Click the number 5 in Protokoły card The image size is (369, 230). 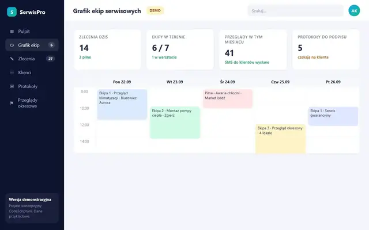coord(300,48)
